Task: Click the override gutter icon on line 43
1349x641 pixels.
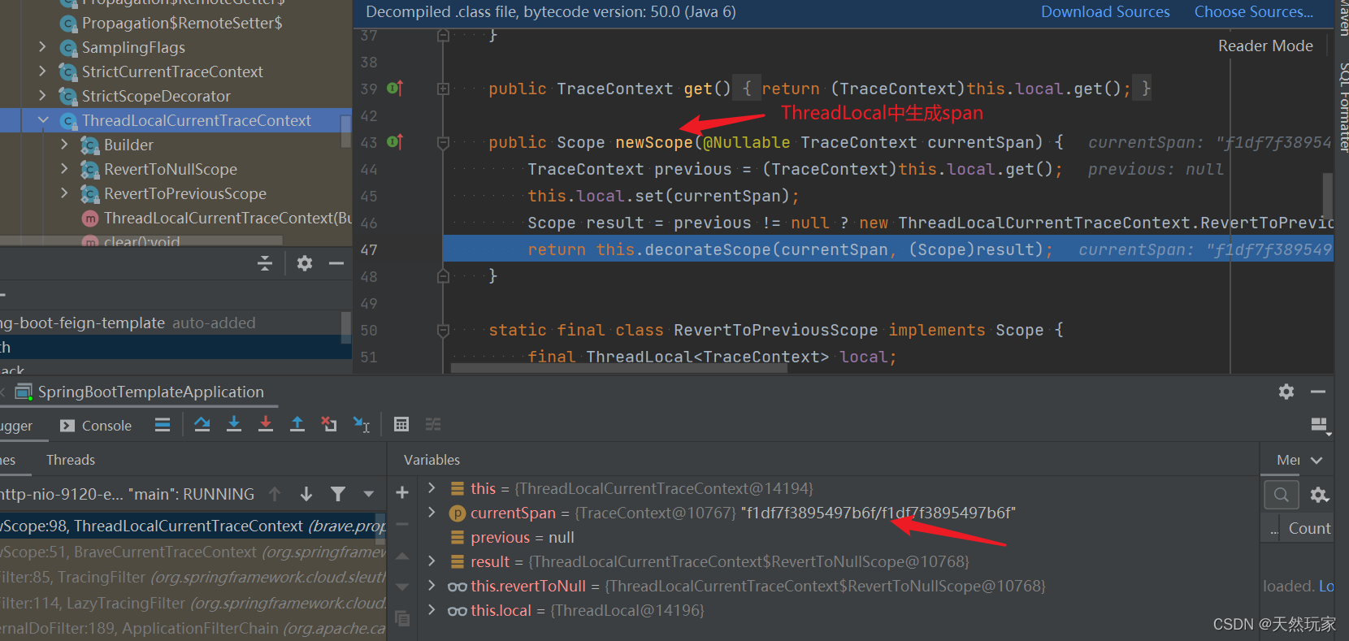Action: pyautogui.click(x=395, y=141)
